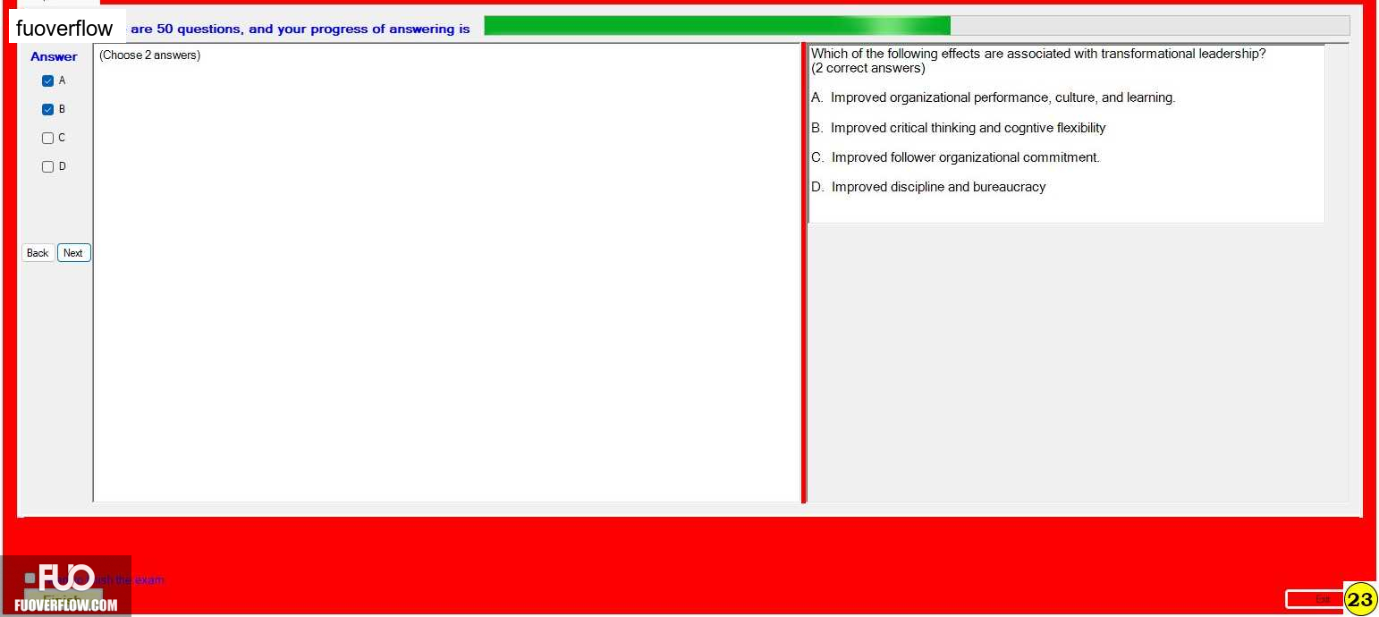Uncheck answer checkbox B
This screenshot has height=617, width=1379.
click(x=48, y=110)
